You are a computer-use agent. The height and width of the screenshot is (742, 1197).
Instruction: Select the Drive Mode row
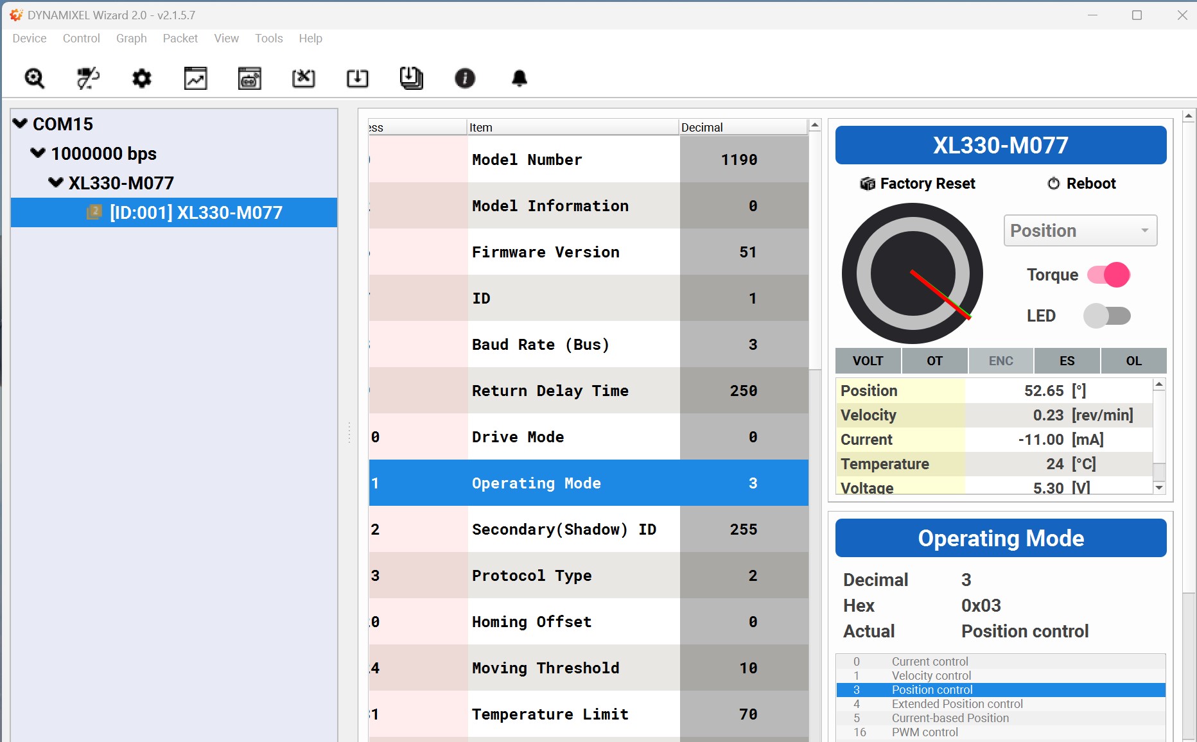point(589,436)
